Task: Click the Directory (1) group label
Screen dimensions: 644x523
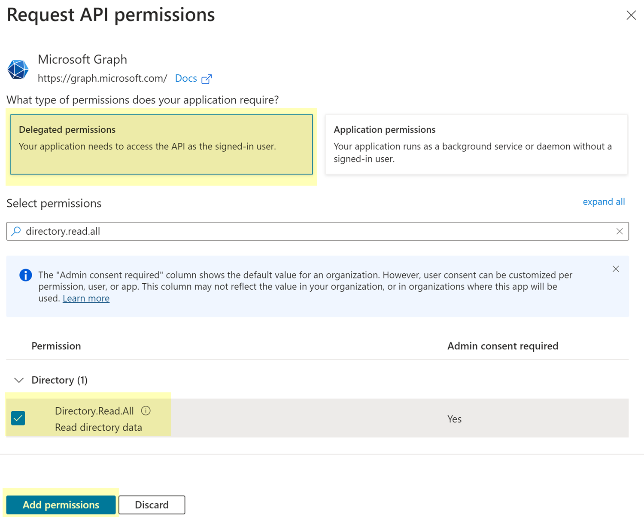Action: pyautogui.click(x=59, y=380)
